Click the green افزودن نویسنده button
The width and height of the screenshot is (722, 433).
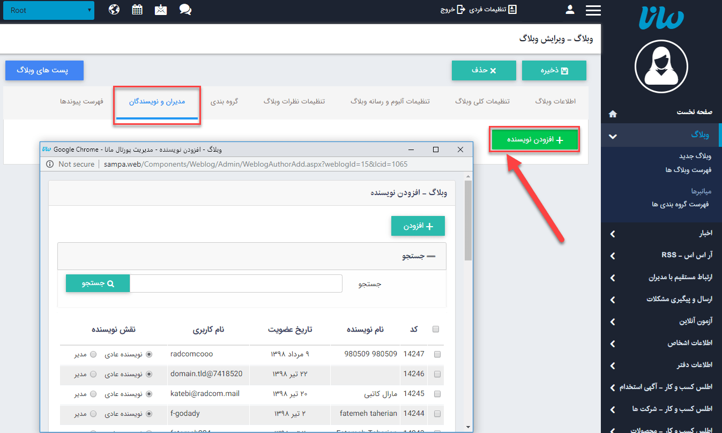pos(534,140)
